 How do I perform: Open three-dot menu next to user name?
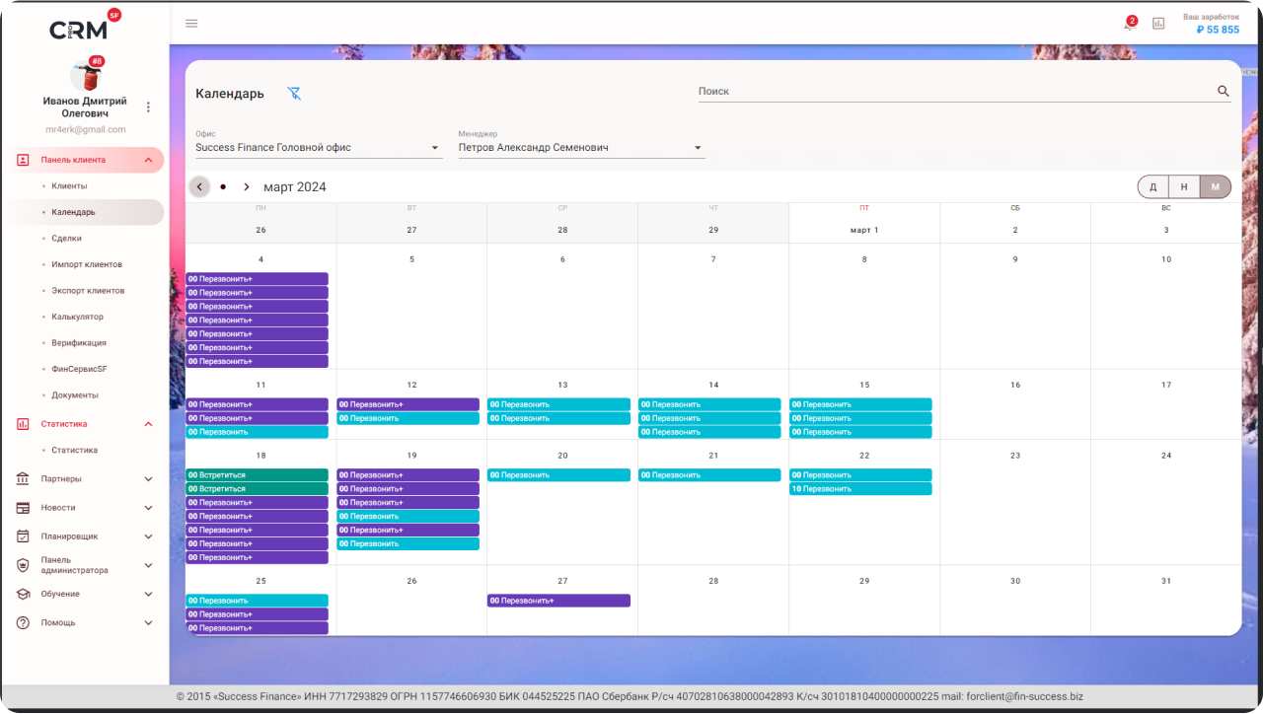149,107
